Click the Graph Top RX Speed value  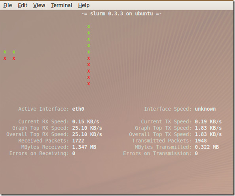[x=87, y=128]
